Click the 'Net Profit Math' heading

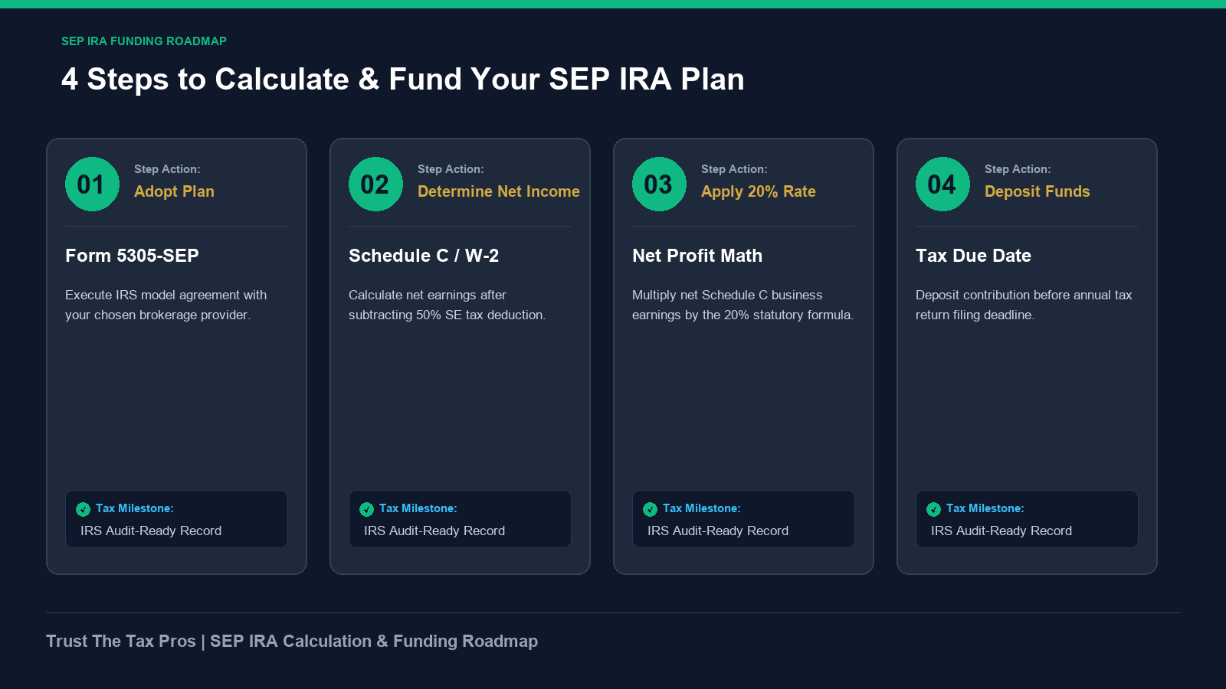(x=697, y=256)
